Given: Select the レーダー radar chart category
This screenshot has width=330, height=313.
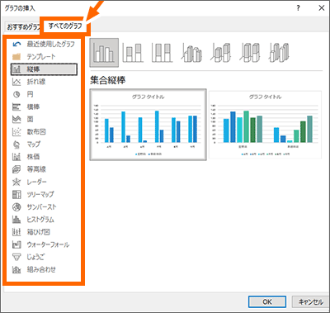Looking at the screenshot, I should 44,182.
